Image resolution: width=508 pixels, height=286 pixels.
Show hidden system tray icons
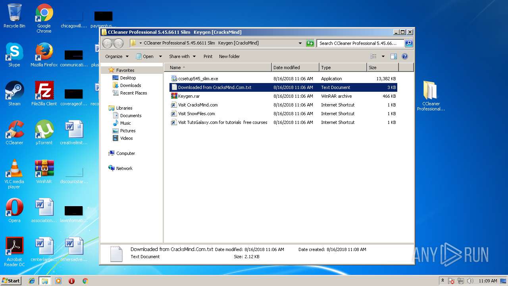tap(442, 281)
